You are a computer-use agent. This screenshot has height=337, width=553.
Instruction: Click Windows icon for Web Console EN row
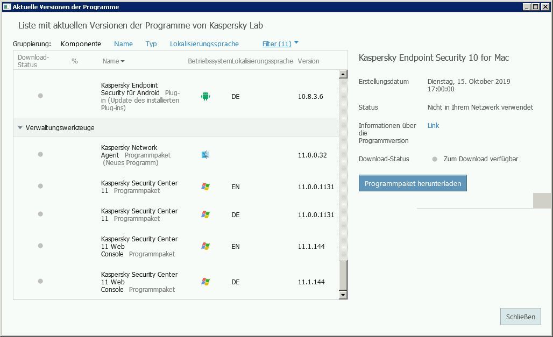pyautogui.click(x=205, y=246)
